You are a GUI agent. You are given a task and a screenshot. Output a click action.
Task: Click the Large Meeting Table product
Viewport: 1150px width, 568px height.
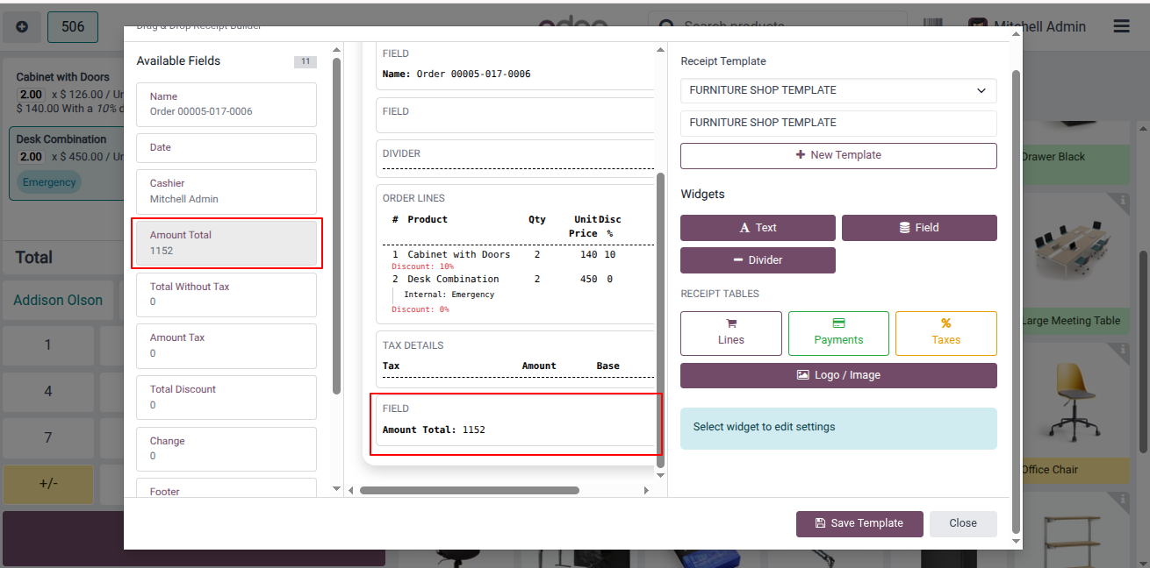(x=1075, y=266)
